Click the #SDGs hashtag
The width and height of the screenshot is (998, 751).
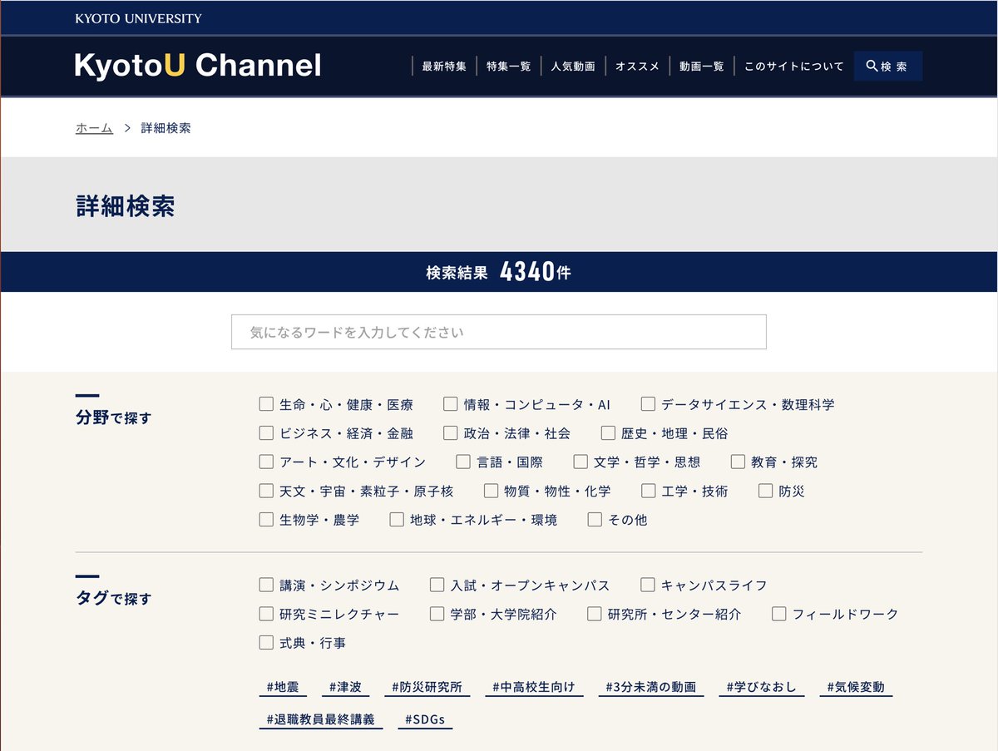(x=425, y=719)
